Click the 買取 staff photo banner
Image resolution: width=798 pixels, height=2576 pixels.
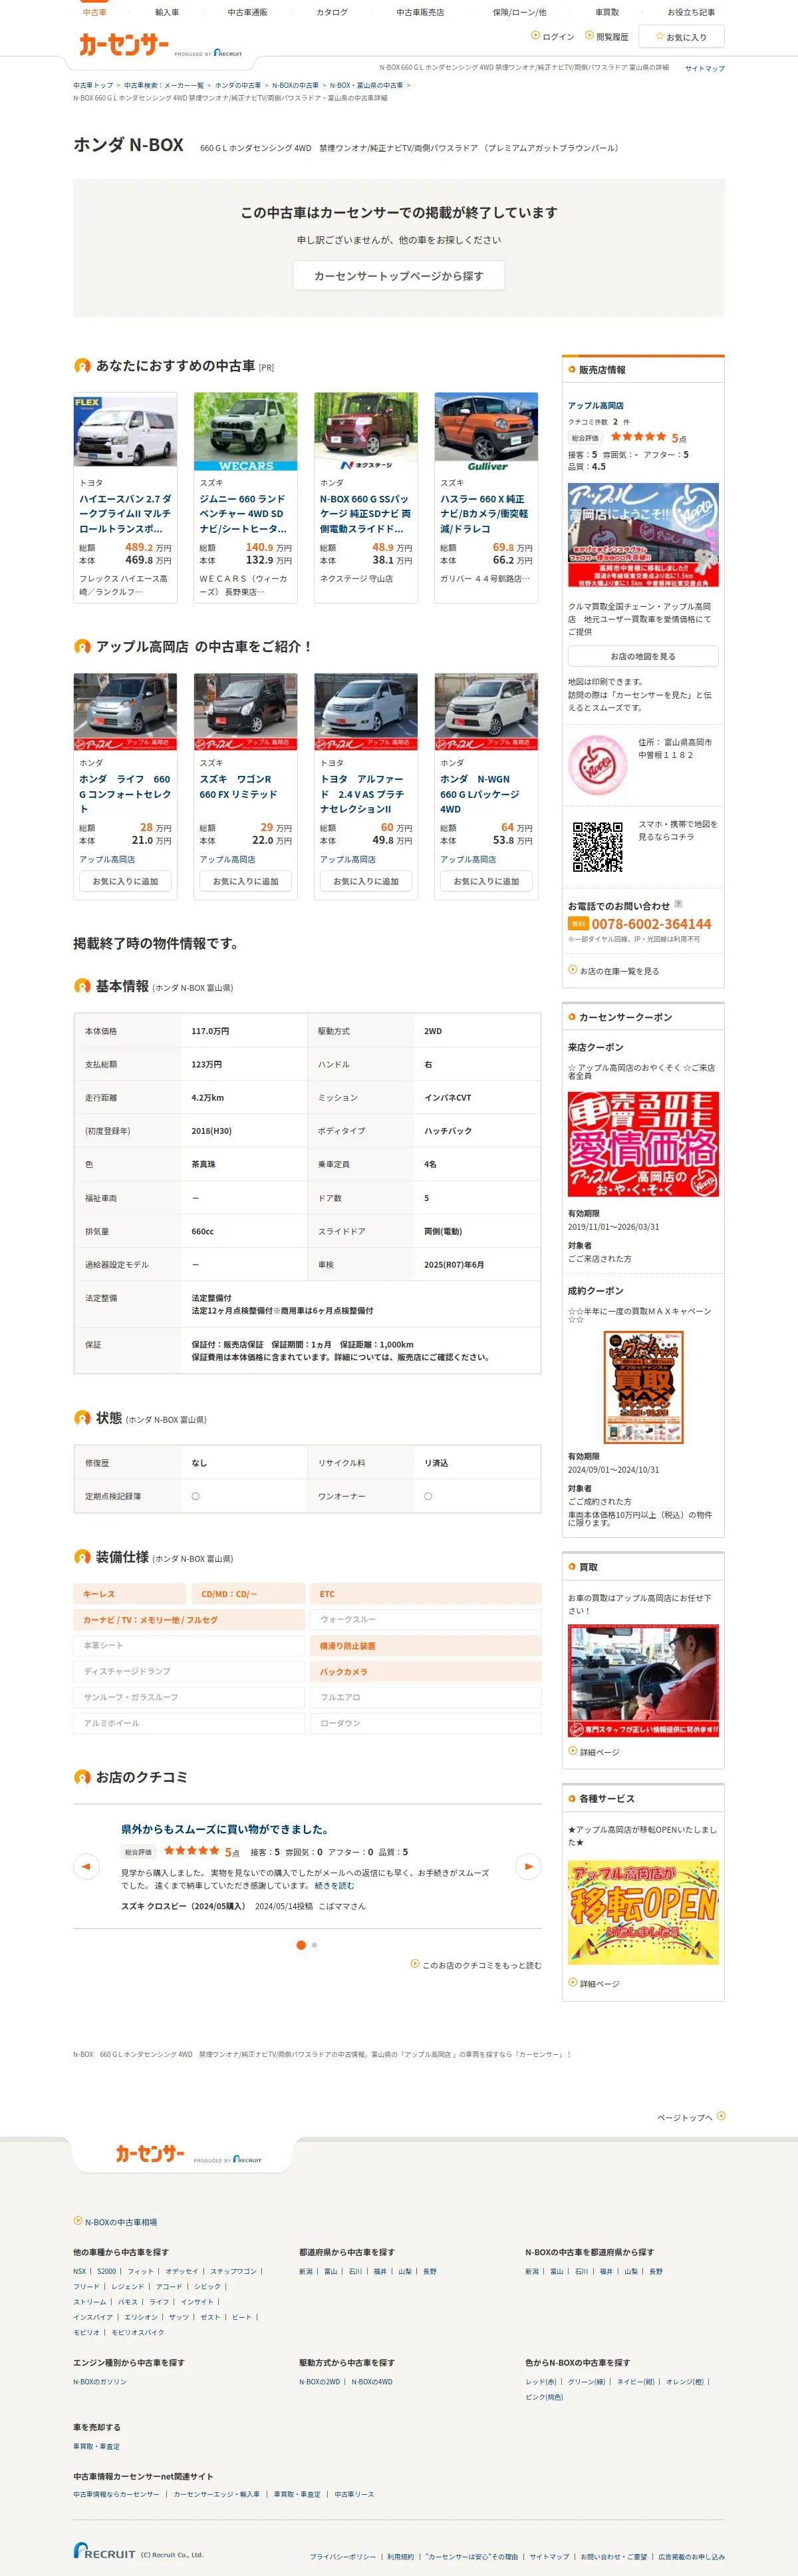(643, 1680)
